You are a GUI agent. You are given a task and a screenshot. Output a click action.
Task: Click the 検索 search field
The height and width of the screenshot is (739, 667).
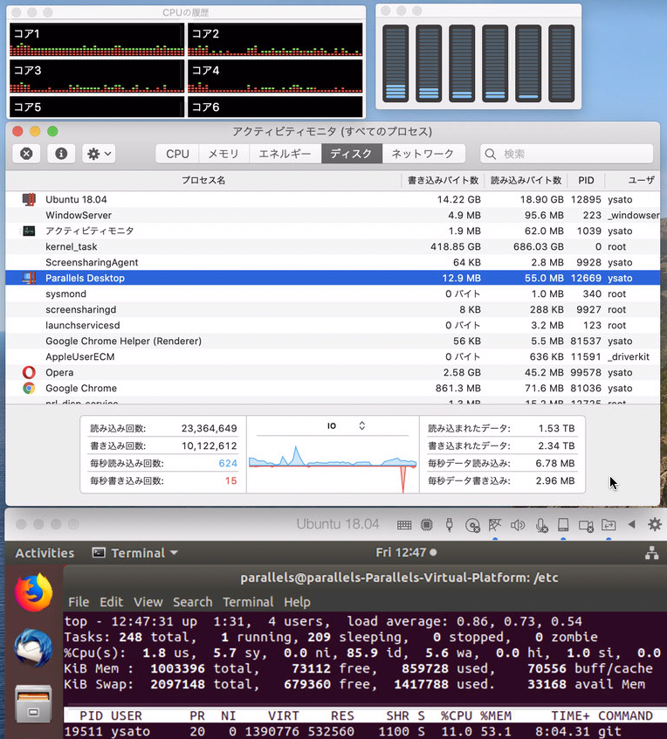click(566, 154)
